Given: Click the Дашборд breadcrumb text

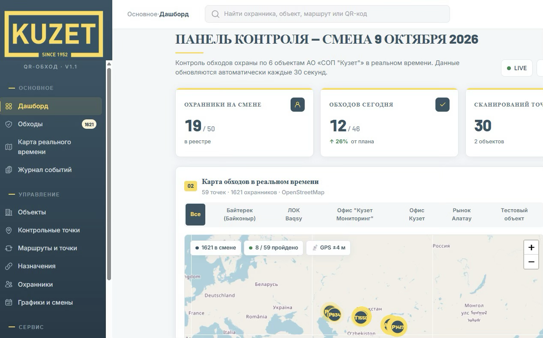Looking at the screenshot, I should [x=174, y=14].
